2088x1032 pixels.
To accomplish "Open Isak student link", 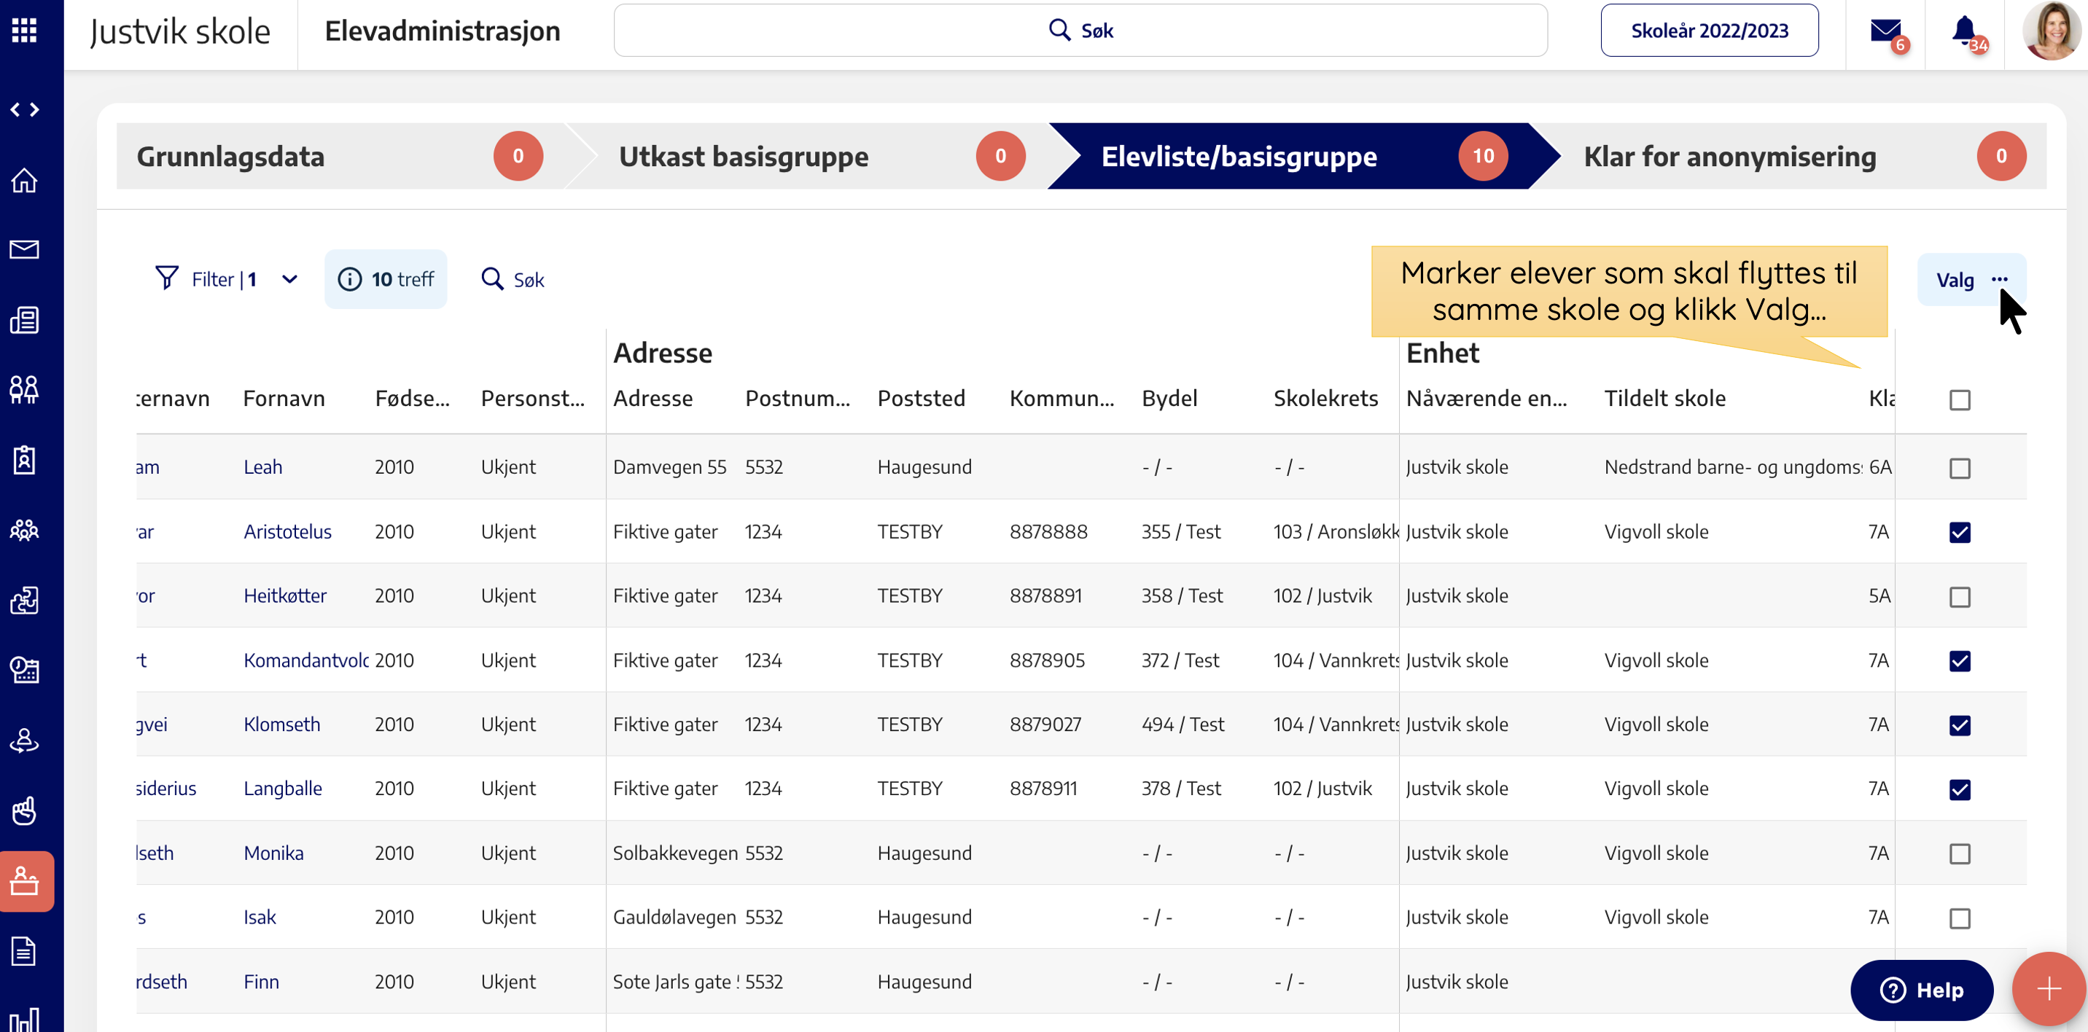I will click(x=260, y=916).
